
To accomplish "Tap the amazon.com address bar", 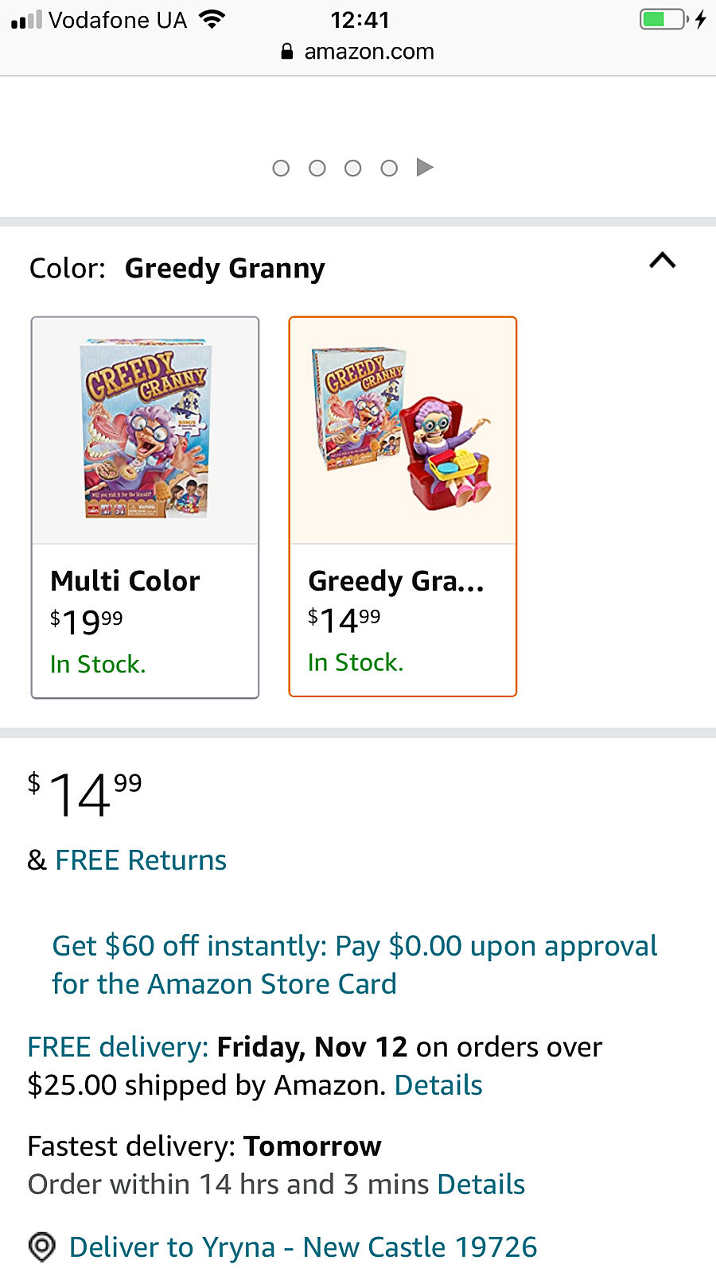I will 368,52.
